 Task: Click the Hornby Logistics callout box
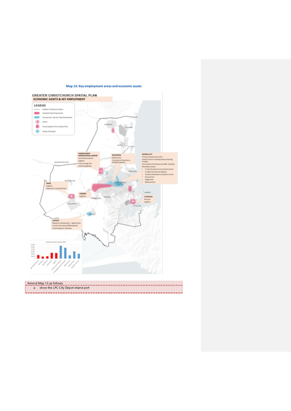point(85,195)
